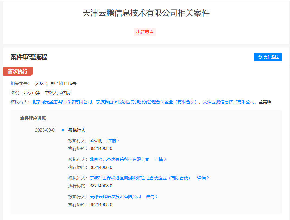View 详情 for 北京网元圣唐娱乐科技有限公司
Image resolution: width=290 pixels, height=220 pixels.
[x=160, y=160]
